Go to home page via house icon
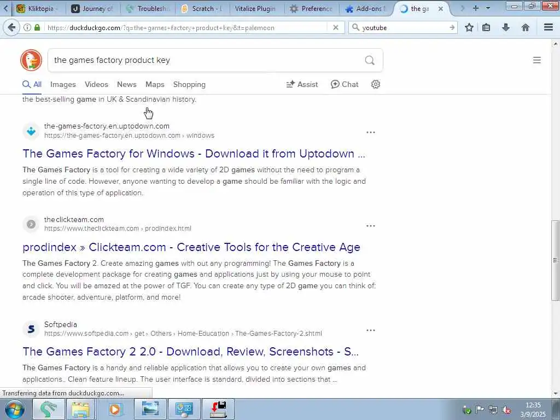Viewport: 560px width, 420px height. [x=526, y=27]
